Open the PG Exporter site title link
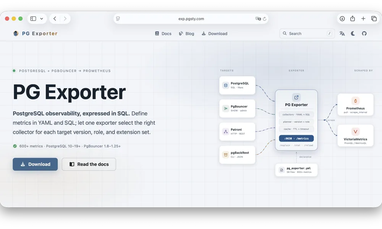Screen dimensions: 382x229 [40, 34]
